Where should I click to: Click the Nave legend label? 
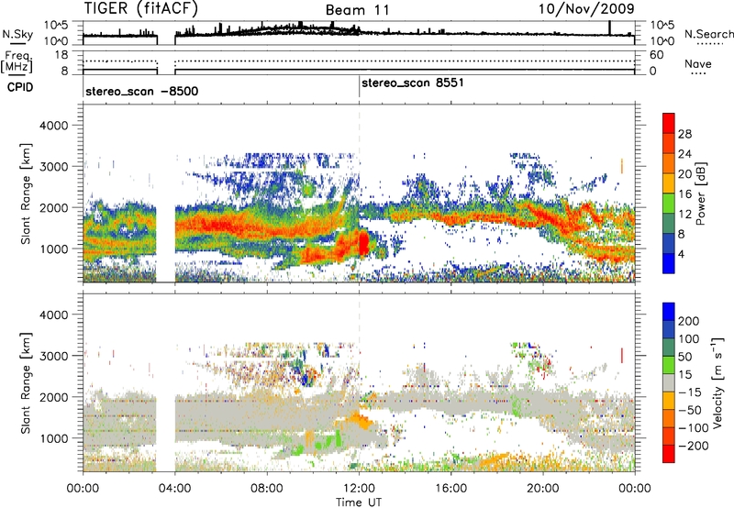697,63
